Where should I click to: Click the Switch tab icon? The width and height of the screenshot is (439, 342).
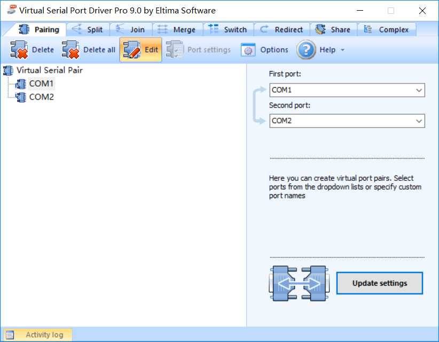pos(213,28)
